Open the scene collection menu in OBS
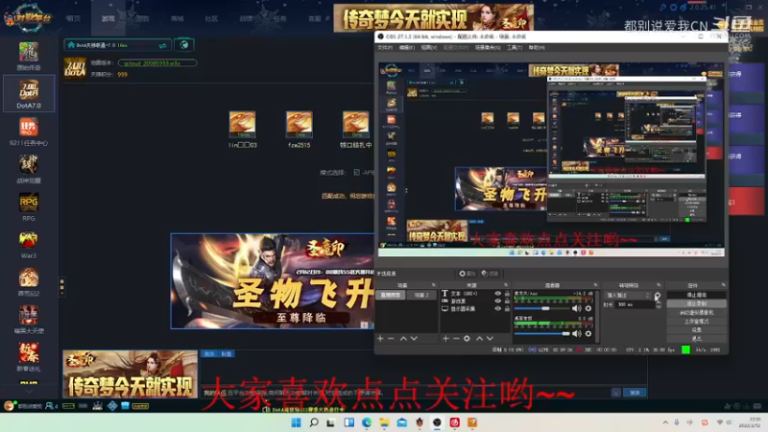Screen dimensions: 768x432 [x=488, y=47]
